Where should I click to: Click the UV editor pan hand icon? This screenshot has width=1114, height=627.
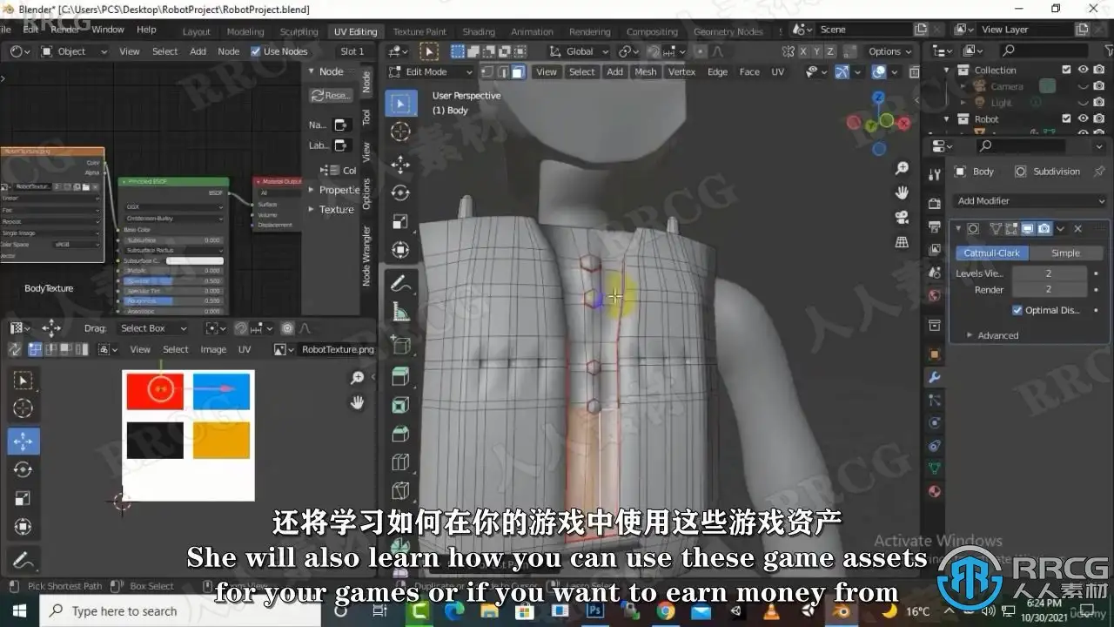(357, 402)
